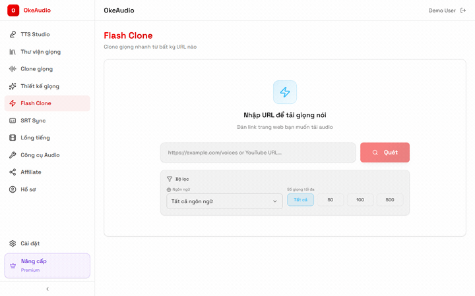Expand the Nâng cấp Premium upgrade panel
Viewport: 475px width, 296px height.
pos(47,265)
